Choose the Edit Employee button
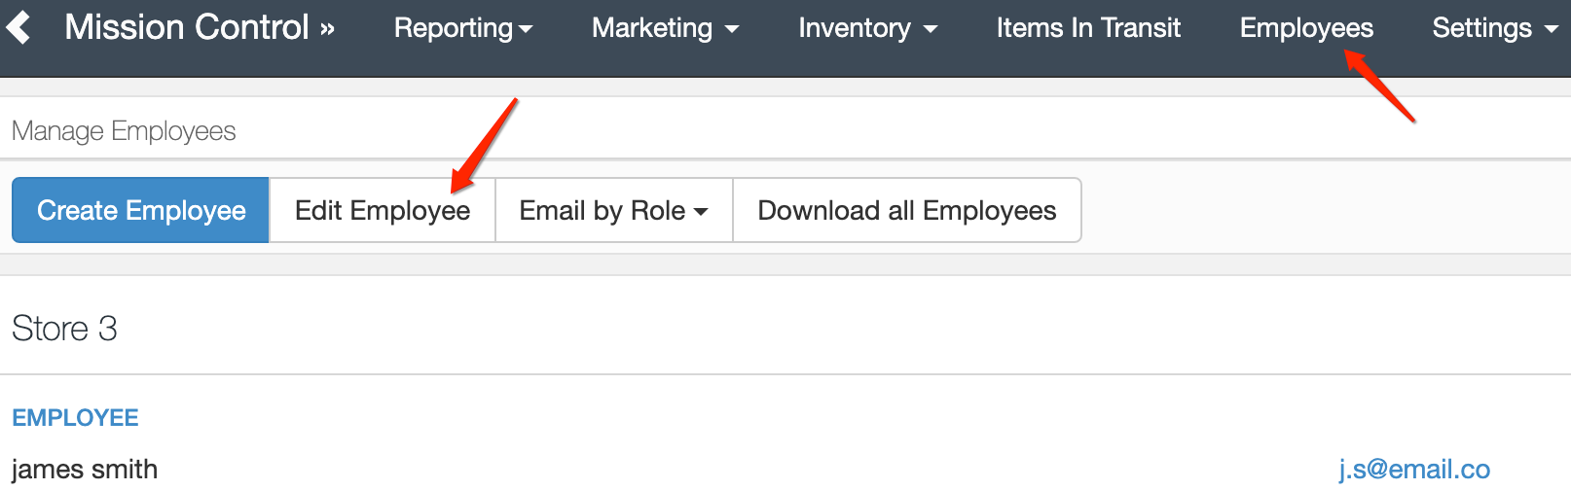This screenshot has height=490, width=1571. point(383,210)
